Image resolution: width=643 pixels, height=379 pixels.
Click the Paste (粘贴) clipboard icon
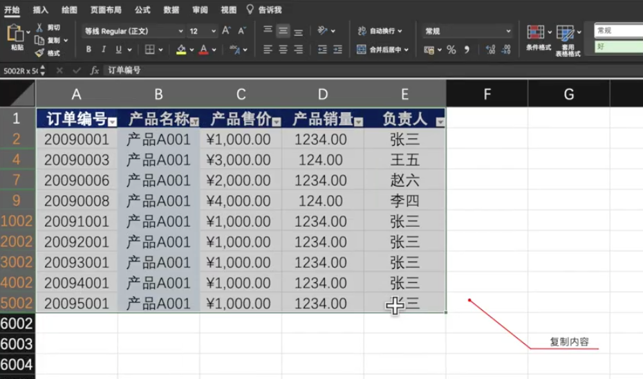click(16, 33)
